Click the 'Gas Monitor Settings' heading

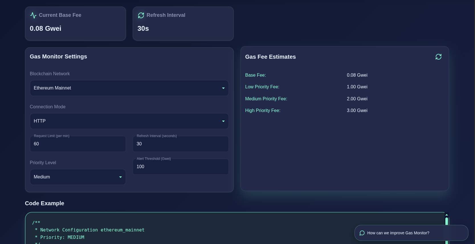(58, 56)
